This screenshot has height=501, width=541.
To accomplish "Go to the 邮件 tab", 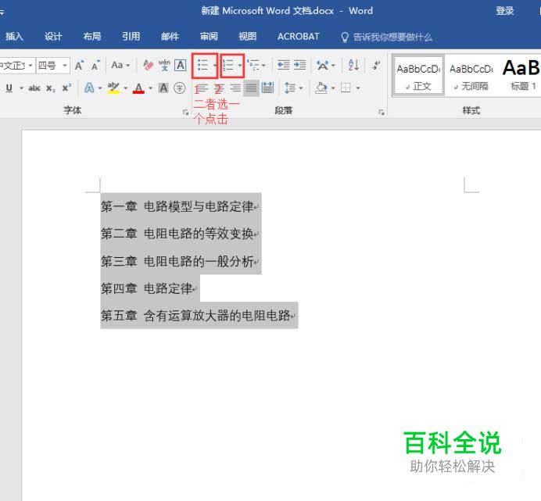I will coord(170,36).
